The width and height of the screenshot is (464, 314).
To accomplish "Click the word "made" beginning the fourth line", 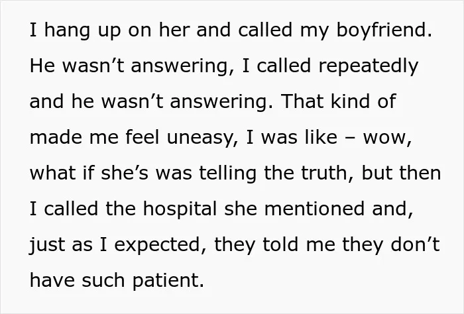I will click(56, 138).
